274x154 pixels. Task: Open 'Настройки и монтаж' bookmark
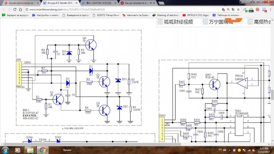coord(45,15)
